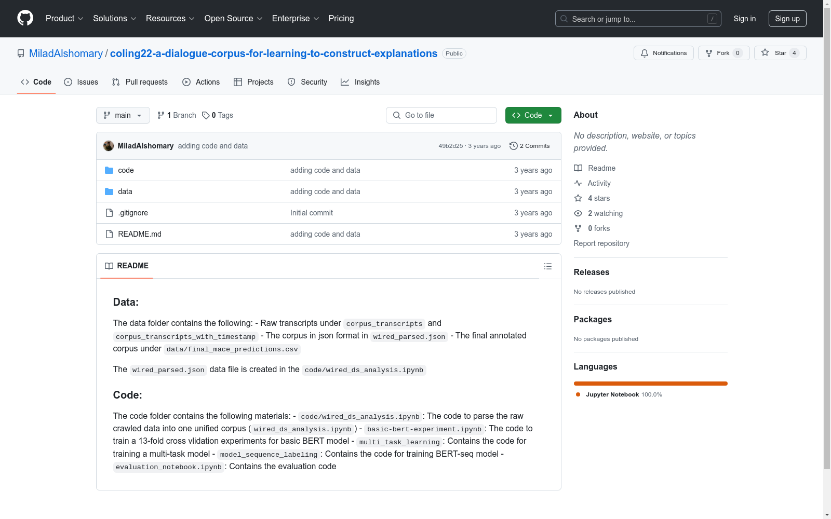
Task: Open the Insights tab
Action: point(360,82)
